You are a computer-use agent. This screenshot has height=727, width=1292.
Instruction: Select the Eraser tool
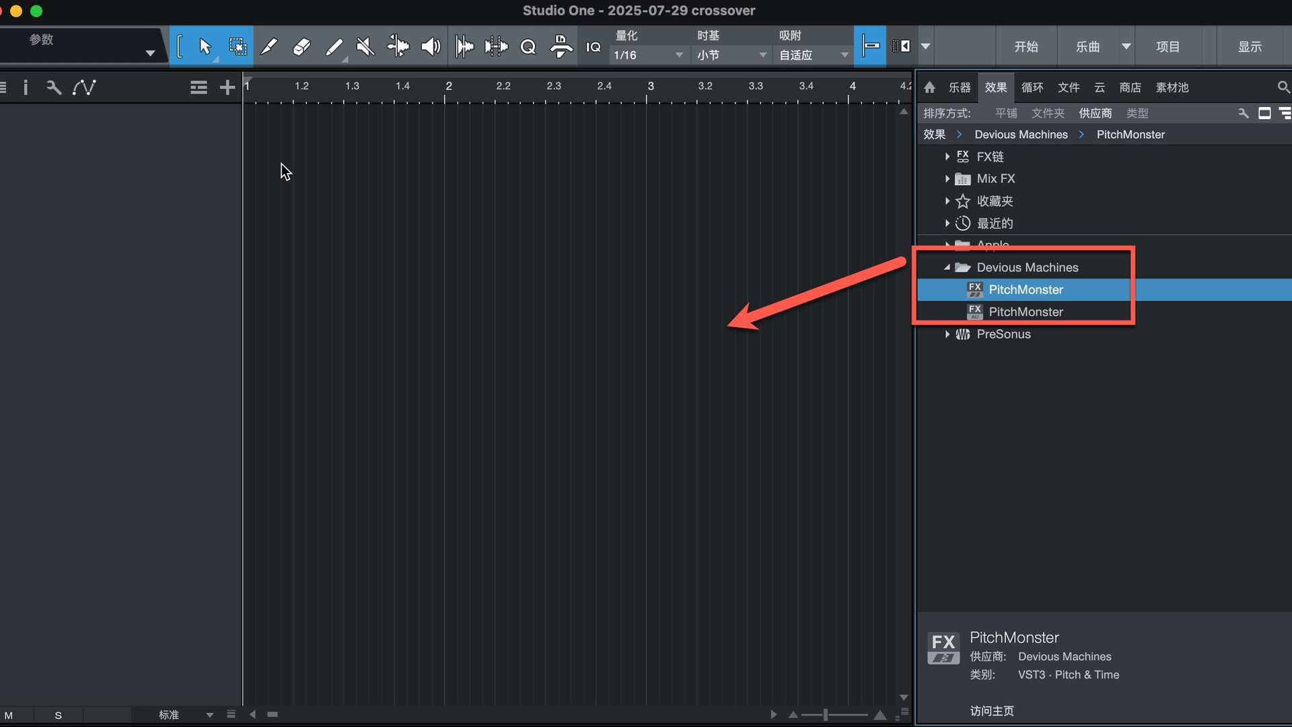(301, 46)
